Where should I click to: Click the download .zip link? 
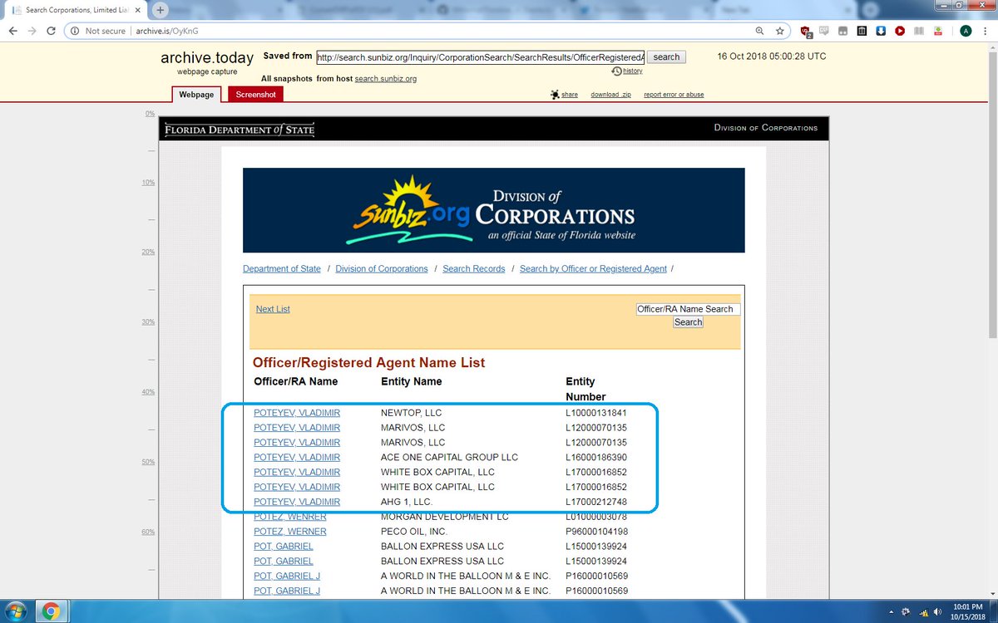(610, 95)
